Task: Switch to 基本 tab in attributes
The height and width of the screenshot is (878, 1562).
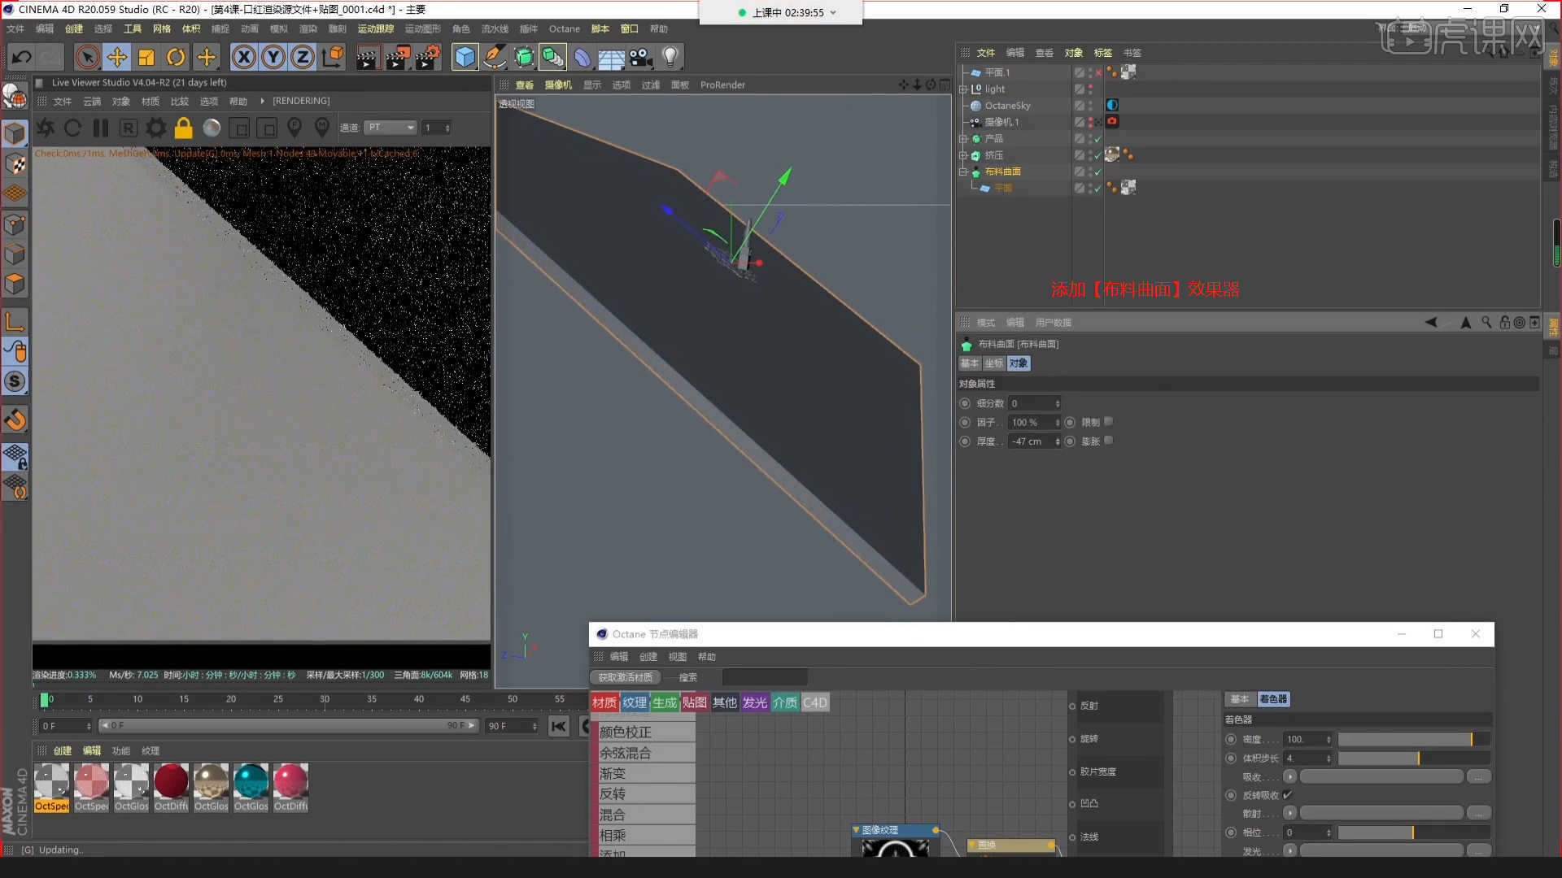Action: coord(970,363)
